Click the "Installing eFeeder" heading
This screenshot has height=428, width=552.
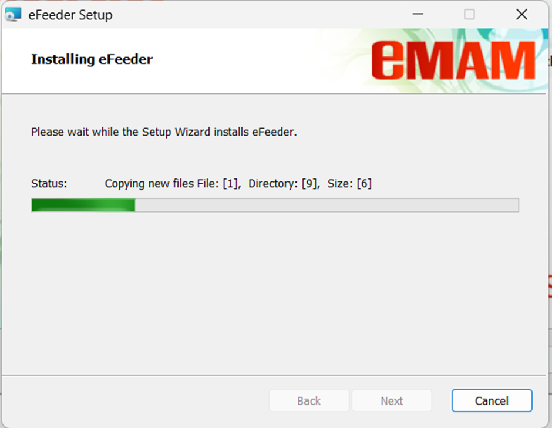point(92,59)
